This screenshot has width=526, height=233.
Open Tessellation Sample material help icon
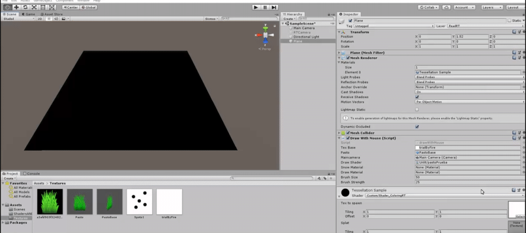pos(514,190)
